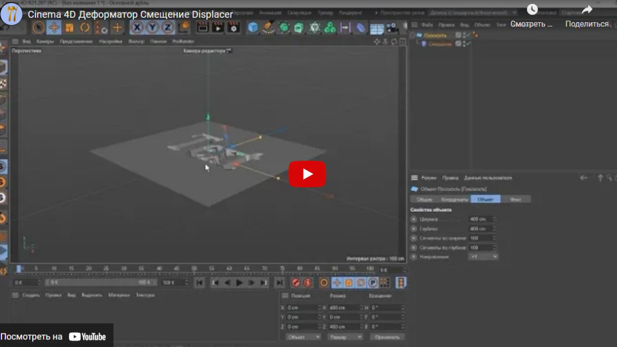Select the live selection arrow tool
Viewport: 617px width, 347px height.
[39, 27]
